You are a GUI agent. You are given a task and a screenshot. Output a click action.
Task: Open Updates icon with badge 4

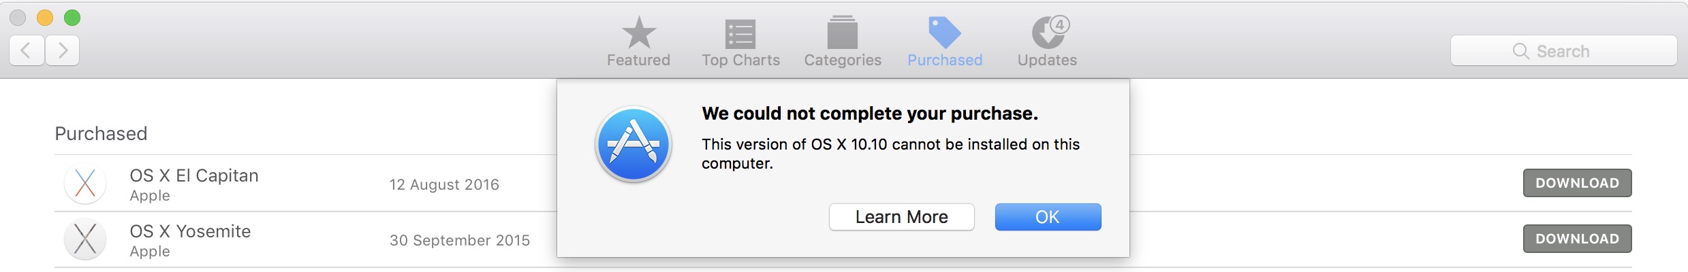[x=1049, y=32]
